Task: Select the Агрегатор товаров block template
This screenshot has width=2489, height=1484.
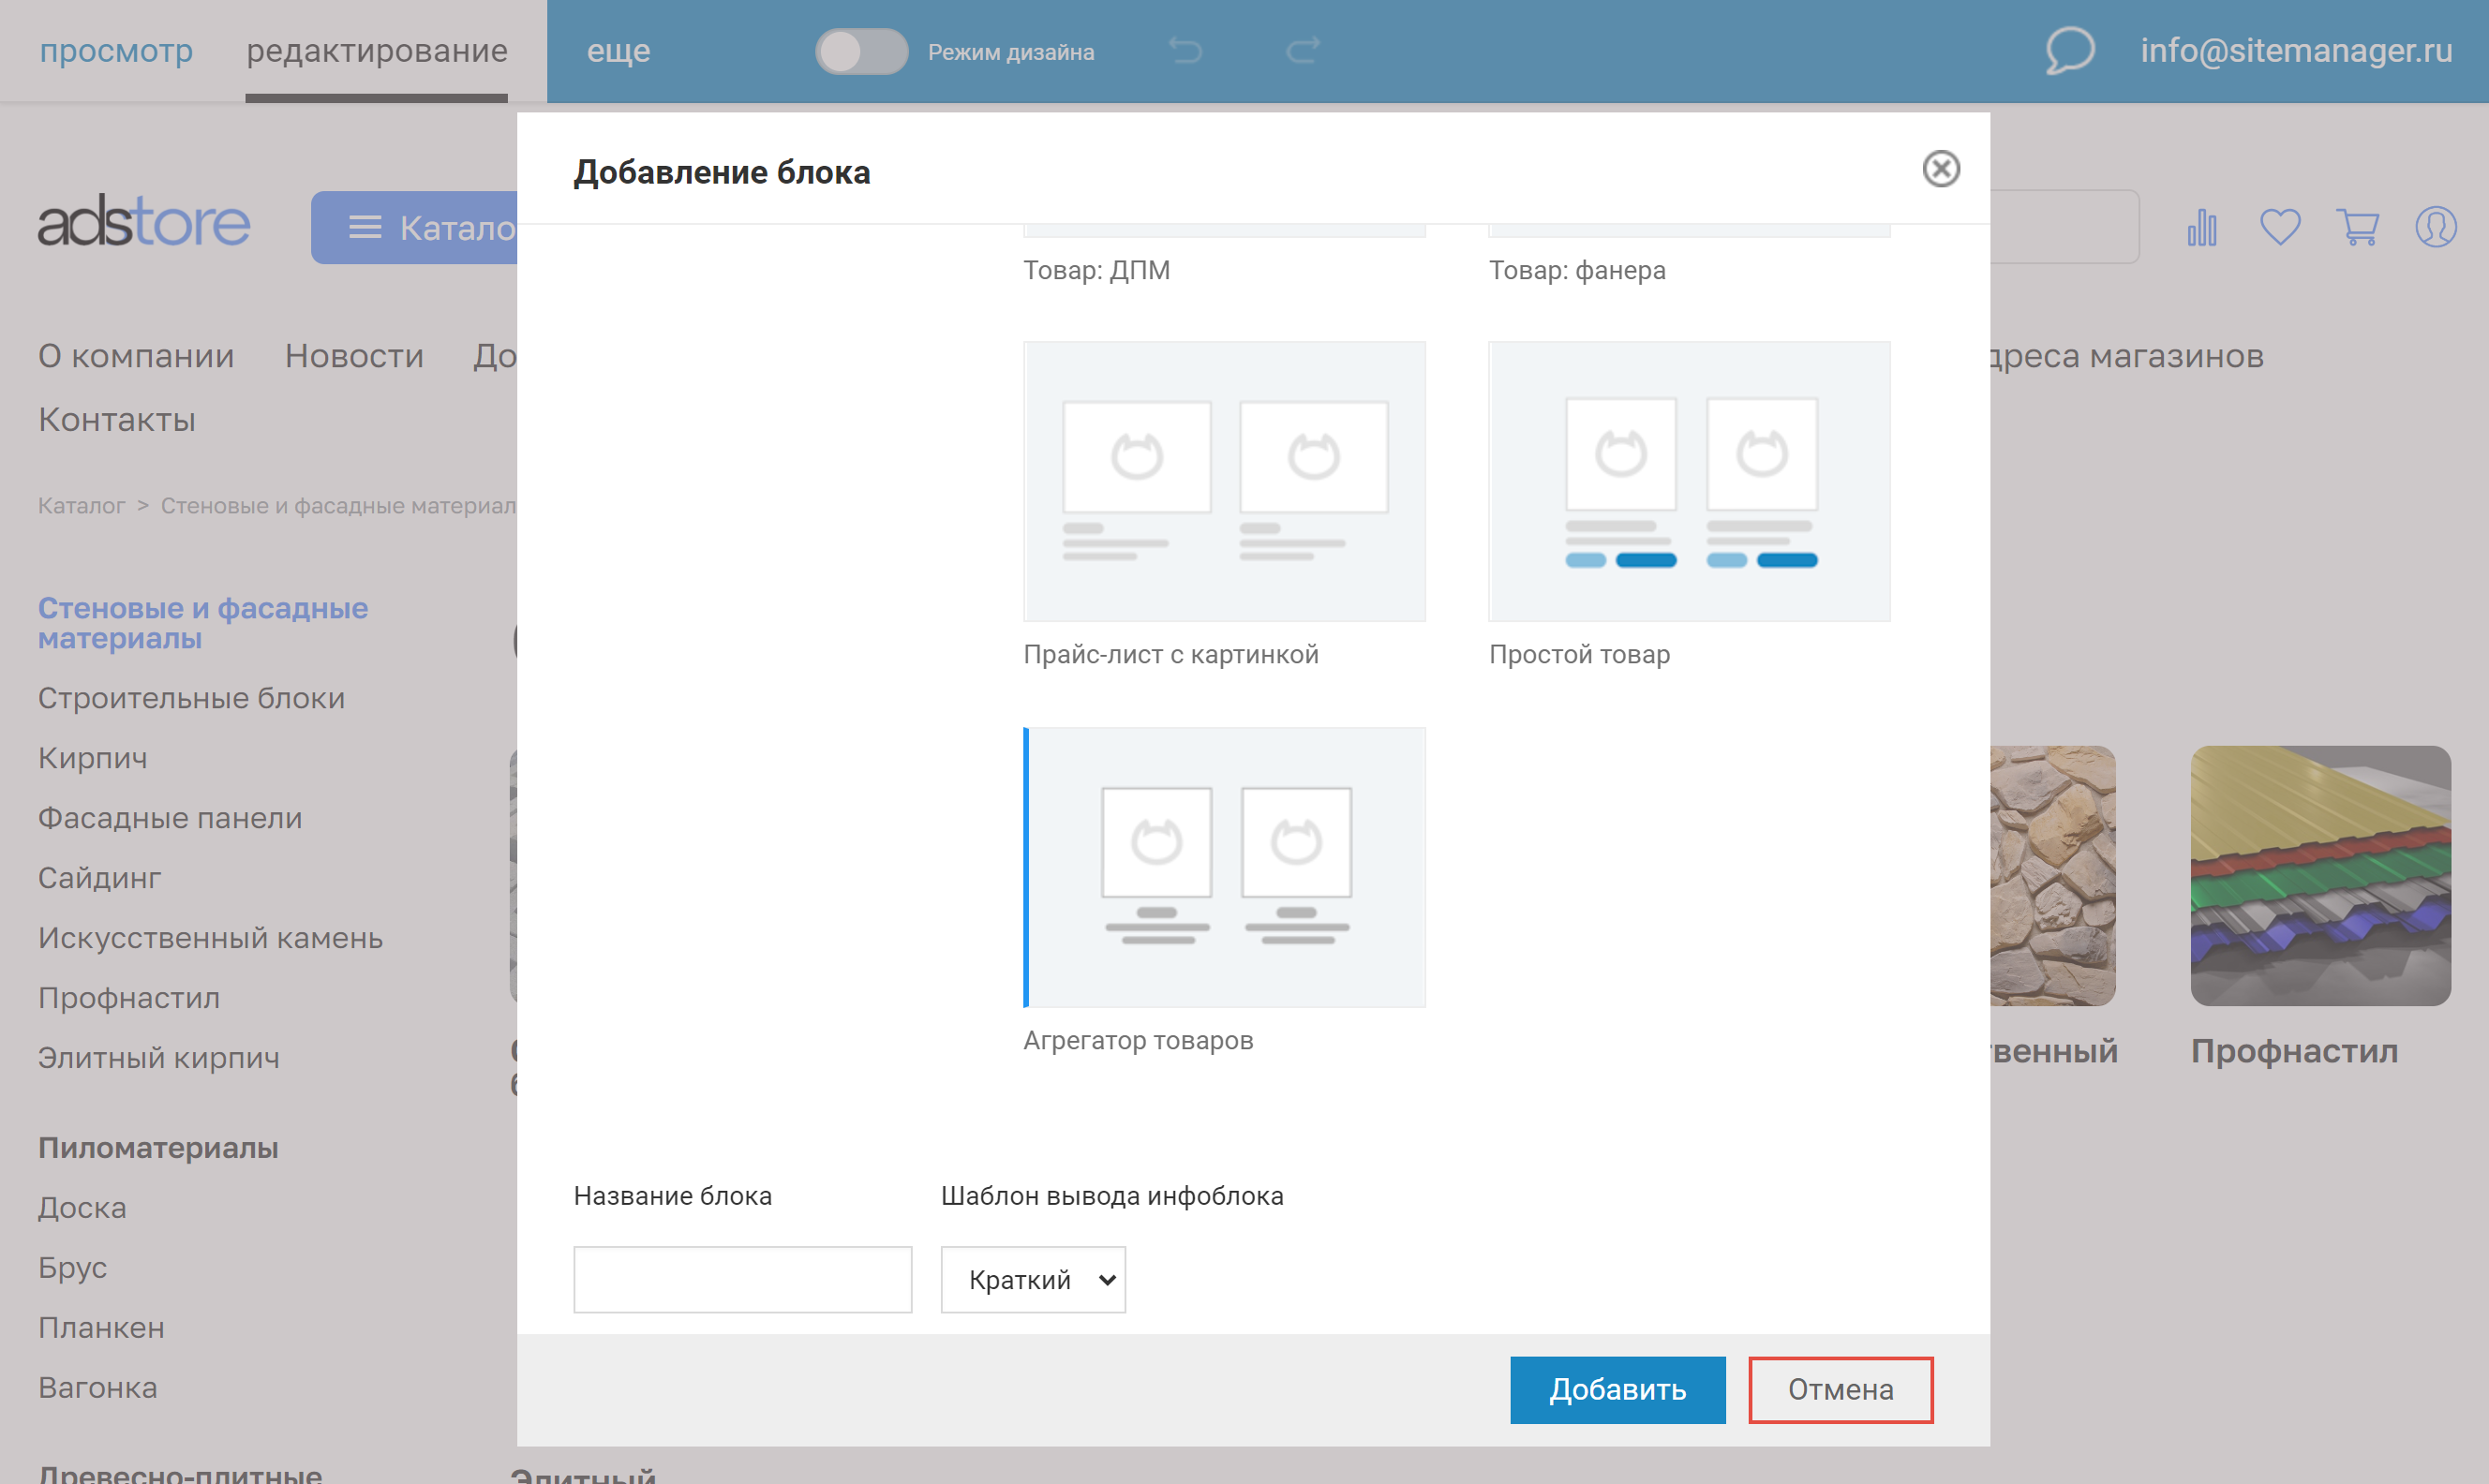Action: [1225, 867]
